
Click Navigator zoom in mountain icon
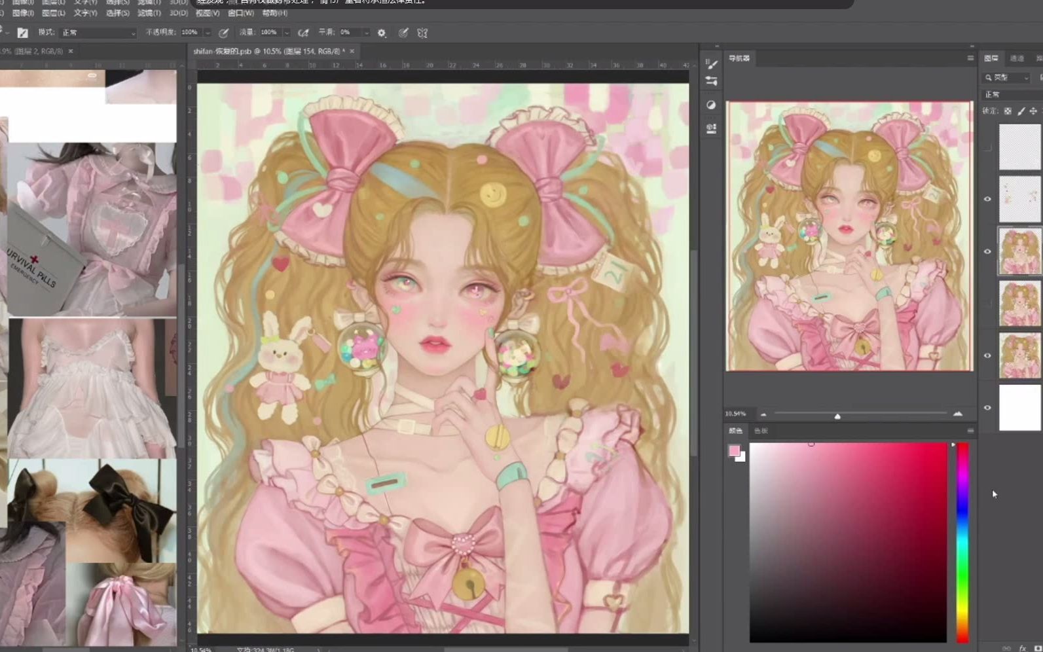point(958,414)
